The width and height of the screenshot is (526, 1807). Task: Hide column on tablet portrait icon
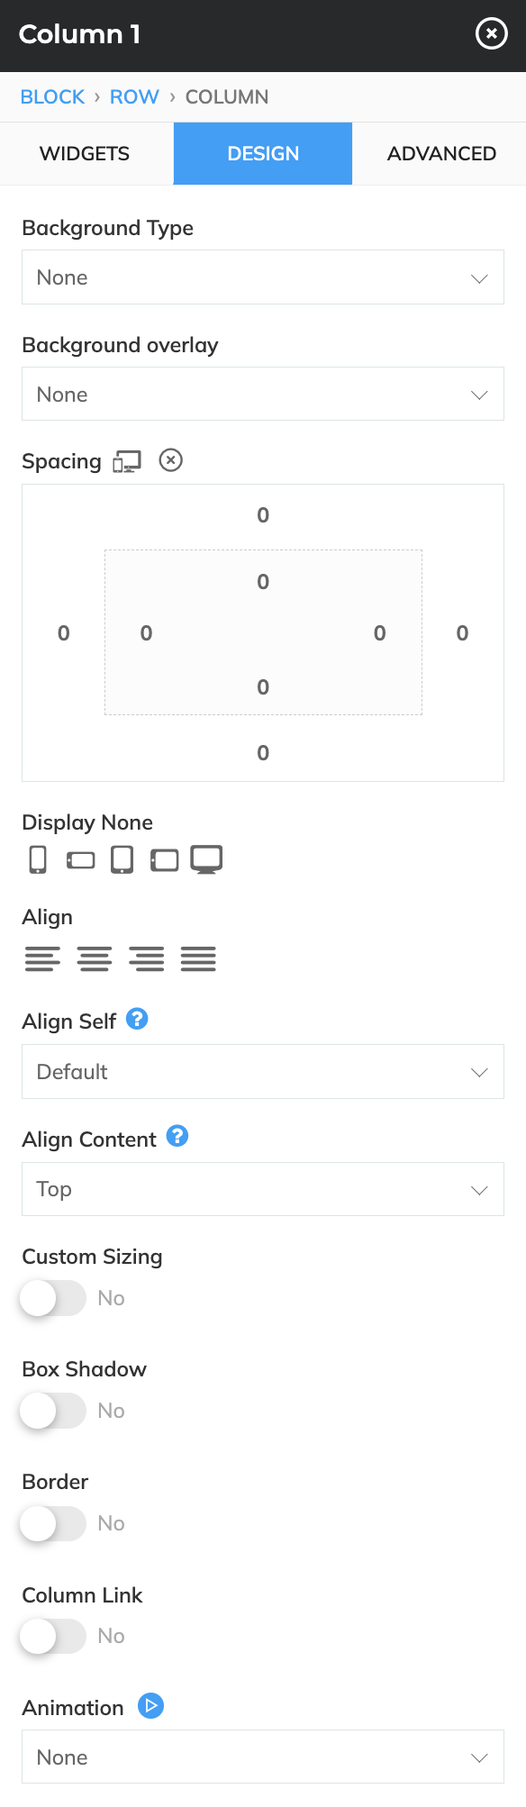[122, 859]
